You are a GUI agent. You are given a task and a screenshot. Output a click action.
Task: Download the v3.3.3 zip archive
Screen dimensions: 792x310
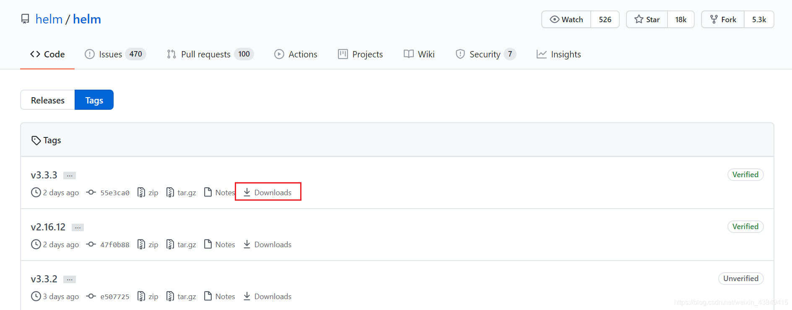coord(148,192)
